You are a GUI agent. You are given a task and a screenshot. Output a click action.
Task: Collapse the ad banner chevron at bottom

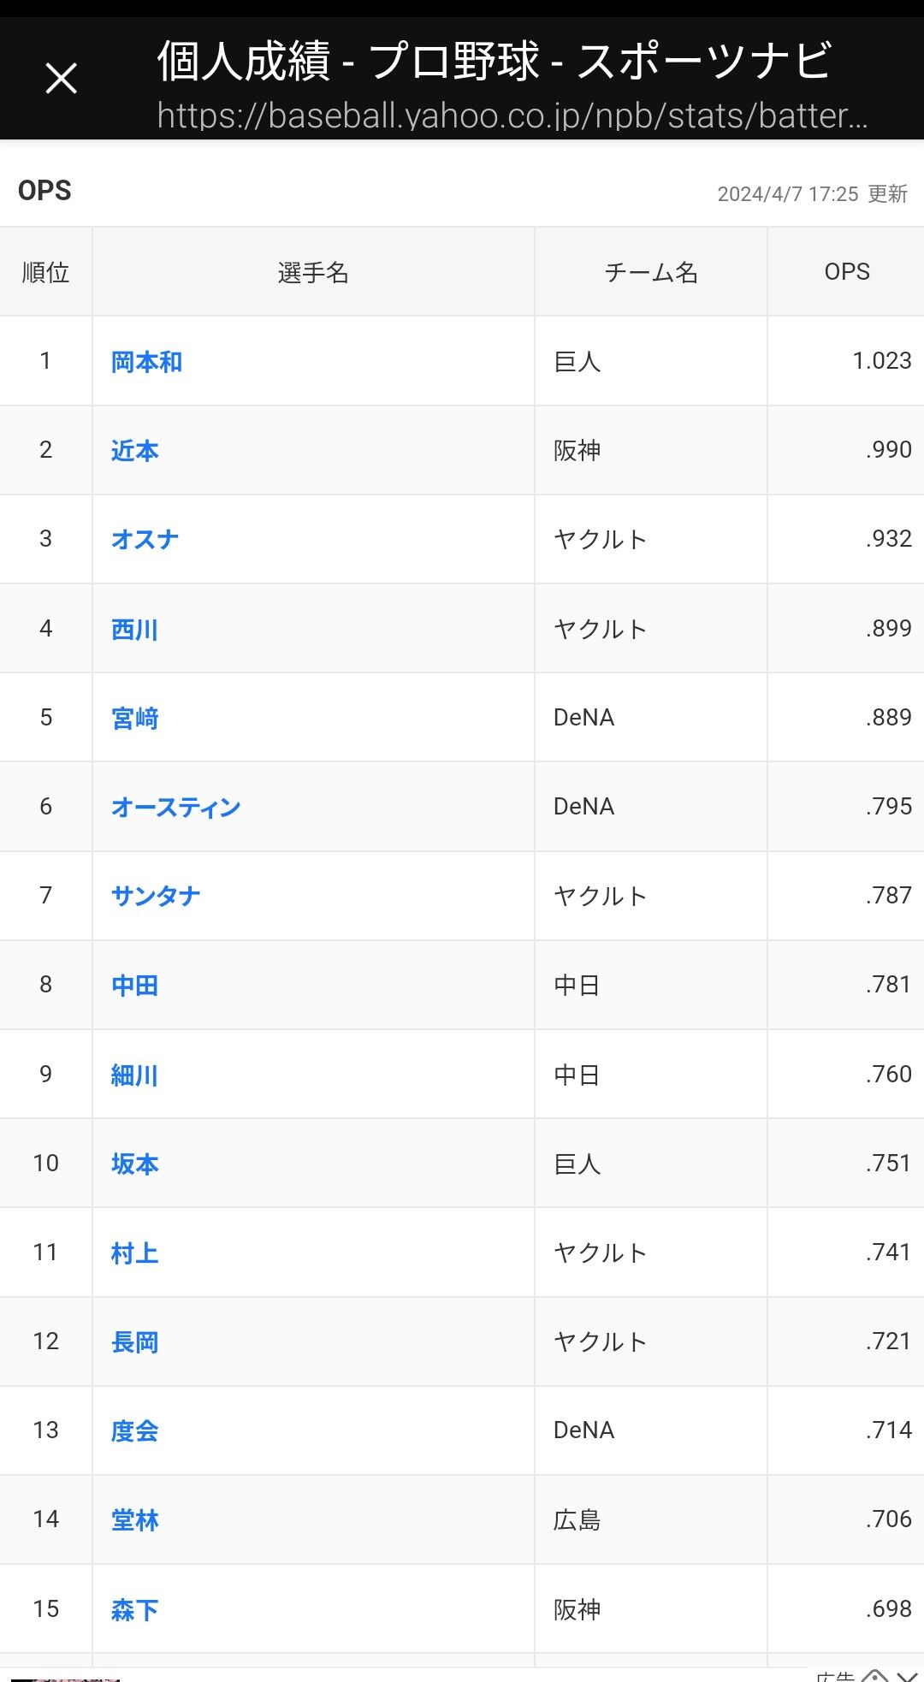tap(908, 1676)
